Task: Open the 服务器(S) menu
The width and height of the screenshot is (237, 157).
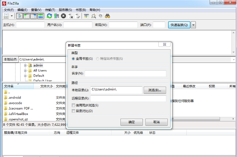Action: [65, 10]
